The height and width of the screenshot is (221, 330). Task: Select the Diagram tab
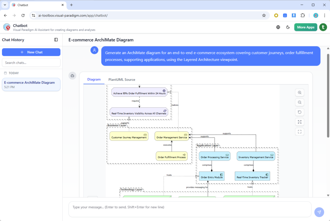click(94, 79)
